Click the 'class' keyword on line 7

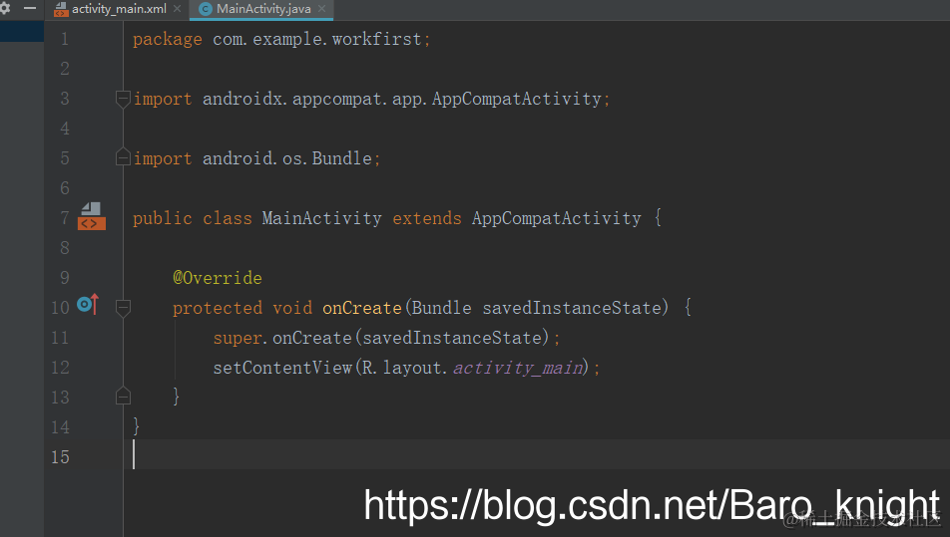pyautogui.click(x=228, y=218)
